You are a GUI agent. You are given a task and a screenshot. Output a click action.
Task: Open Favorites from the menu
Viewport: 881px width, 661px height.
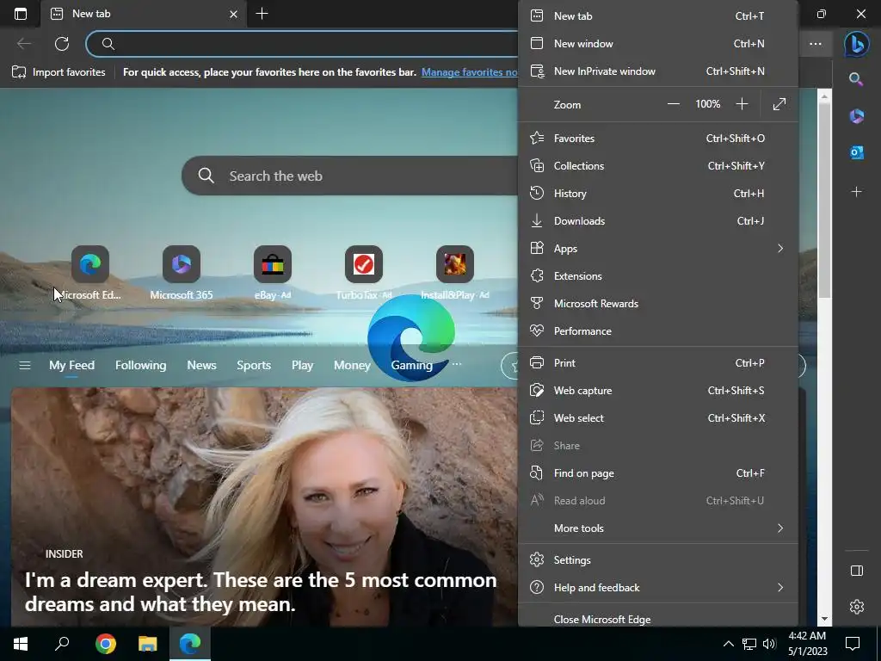tap(658, 139)
